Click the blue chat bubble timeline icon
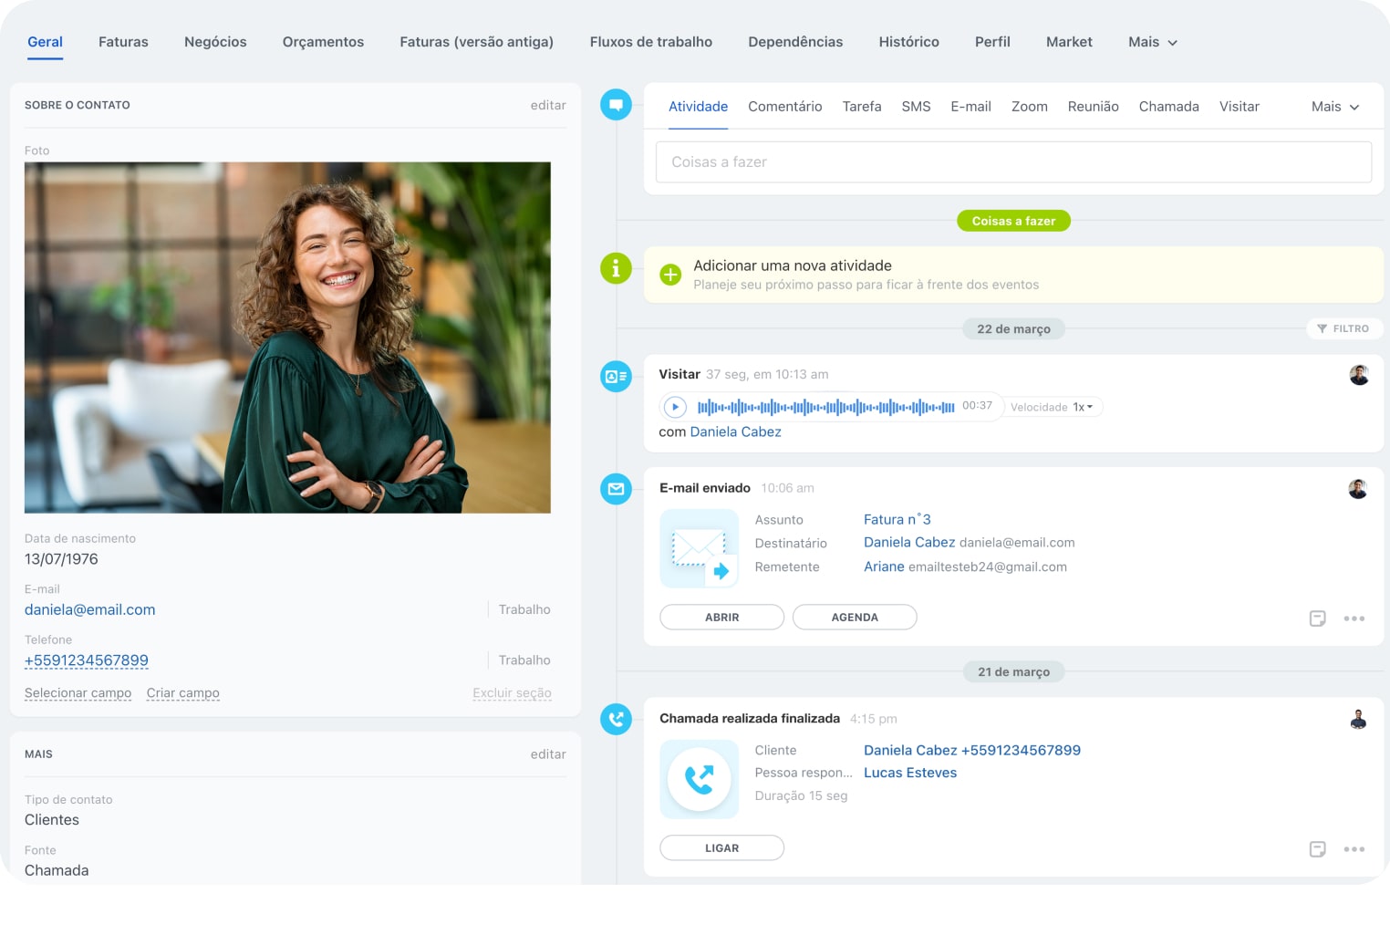Viewport: 1390px width, 925px height. 616,105
